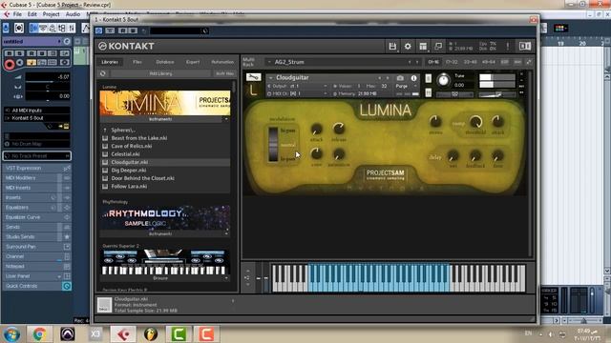
Task: Click Google Chrome in Windows taskbar
Action: point(39,333)
